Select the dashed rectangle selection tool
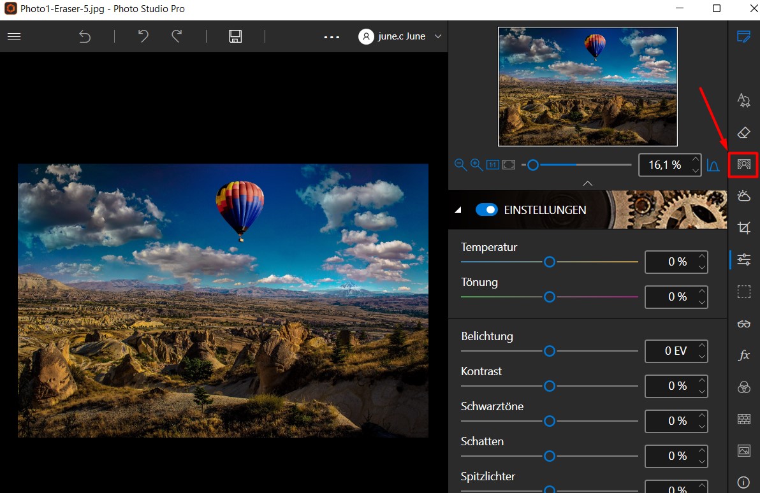 tap(743, 292)
